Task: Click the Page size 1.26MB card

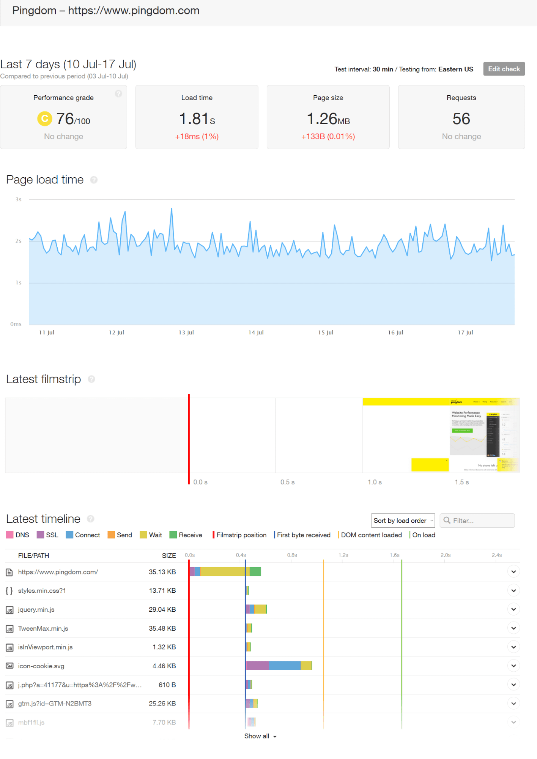Action: 328,117
